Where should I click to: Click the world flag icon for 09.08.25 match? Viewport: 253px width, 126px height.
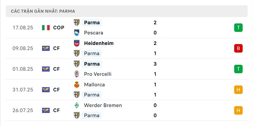click(x=46, y=48)
